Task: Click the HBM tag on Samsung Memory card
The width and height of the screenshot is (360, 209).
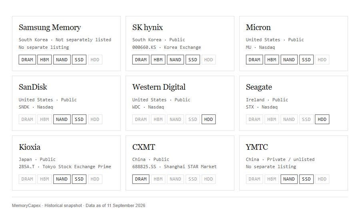Action: coord(44,60)
